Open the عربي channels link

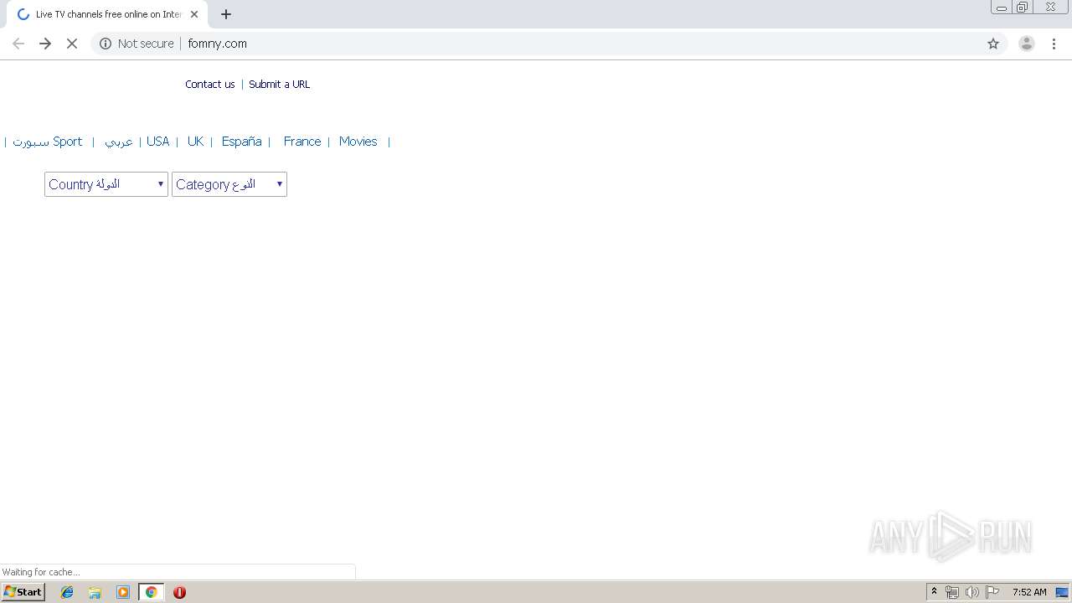click(x=119, y=142)
